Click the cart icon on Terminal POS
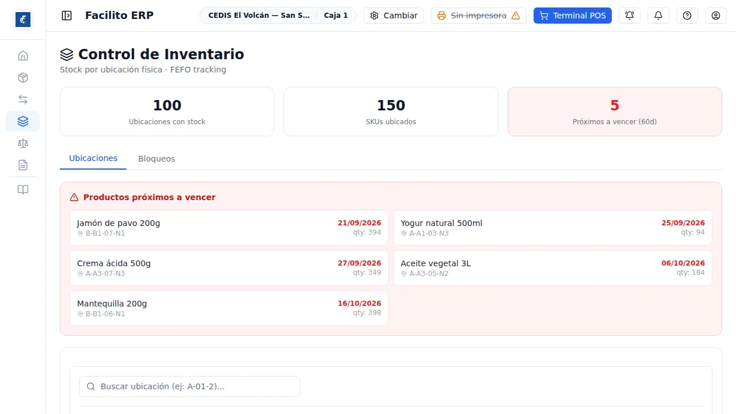Viewport: 736px width, 414px height. [x=544, y=16]
